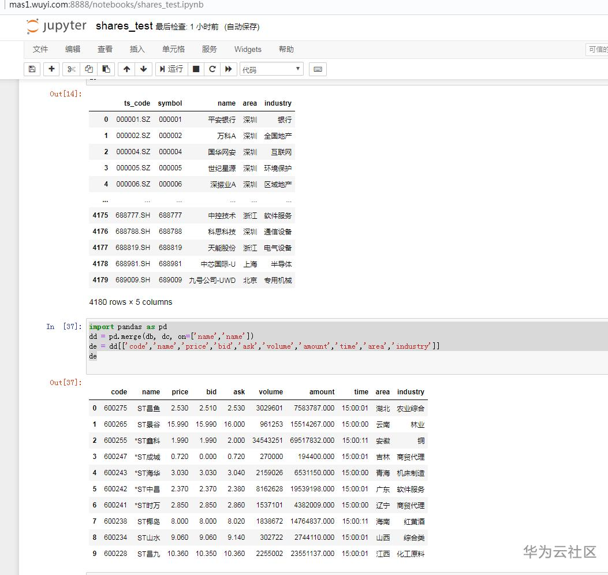
Task: Open the 文件 menu
Action: 40,49
